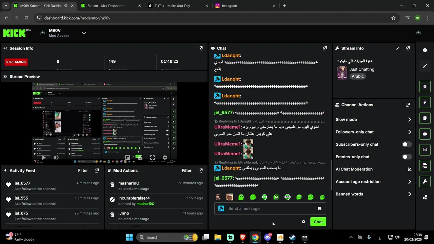
Task: Click the wrench icon in right sidebar
Action: tap(425, 181)
